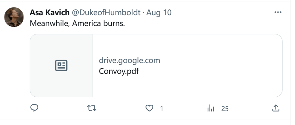Open tweet via "Meanwhile, America burns." text

(x=77, y=23)
